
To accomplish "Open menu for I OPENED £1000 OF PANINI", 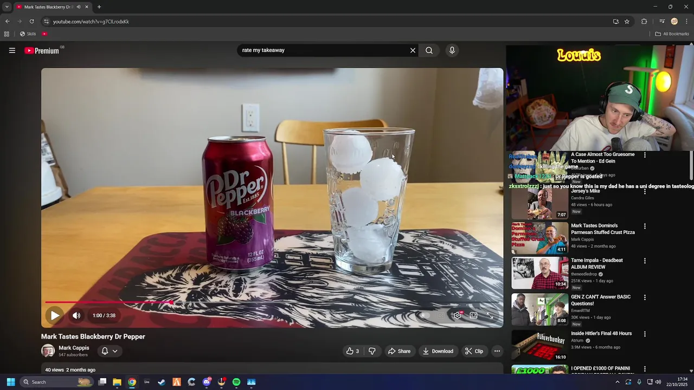I will 645,369.
